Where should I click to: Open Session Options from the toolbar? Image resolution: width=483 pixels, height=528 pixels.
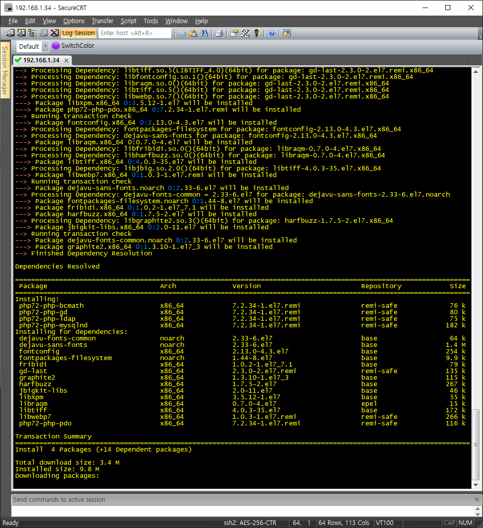pos(234,33)
